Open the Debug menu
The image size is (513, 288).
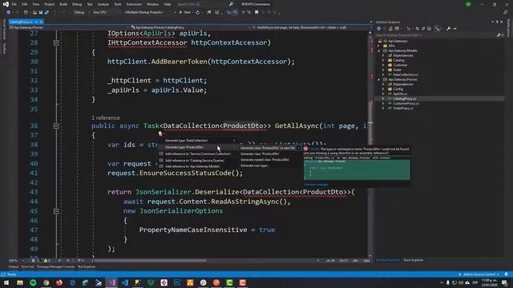[77, 4]
